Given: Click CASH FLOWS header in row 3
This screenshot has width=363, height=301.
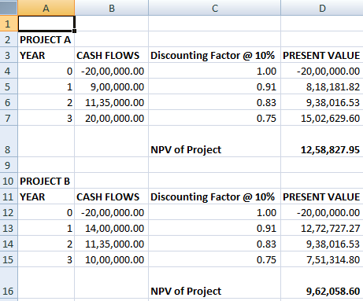Looking at the screenshot, I should tap(112, 55).
